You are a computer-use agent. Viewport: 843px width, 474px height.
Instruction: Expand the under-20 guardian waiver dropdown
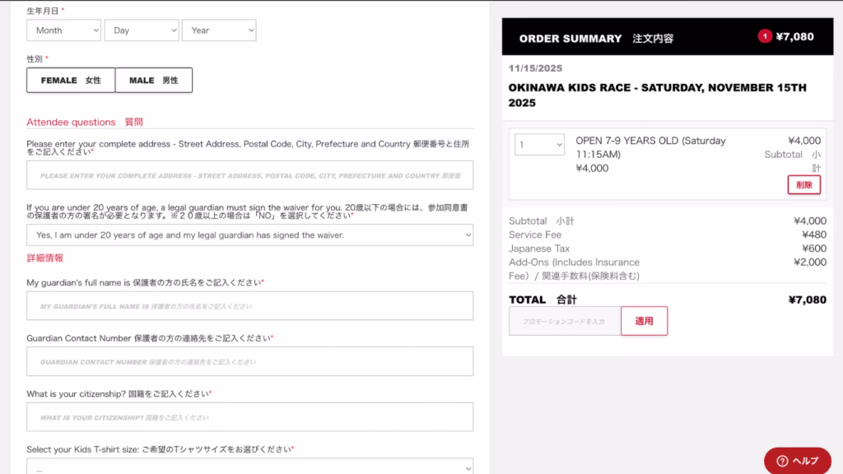tap(250, 235)
